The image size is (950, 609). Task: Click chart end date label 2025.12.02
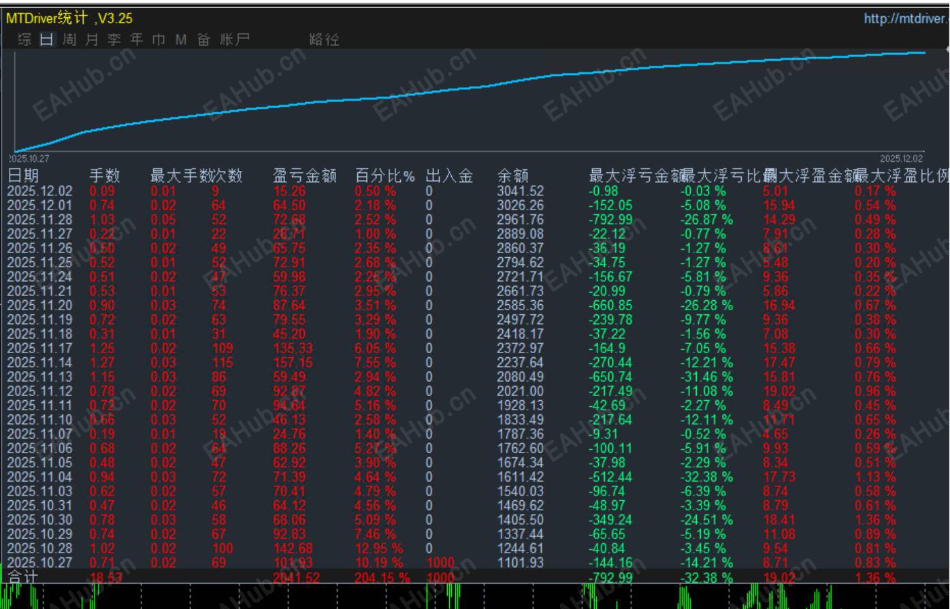[x=902, y=159]
